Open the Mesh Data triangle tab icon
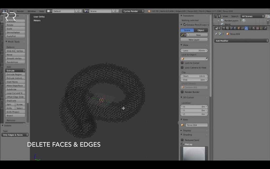Image resolution: width=270 pixels, height=169 pixels. [x=250, y=28]
